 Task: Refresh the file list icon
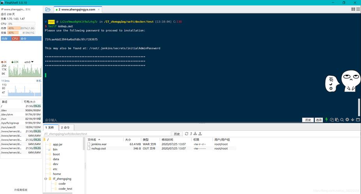(186, 134)
